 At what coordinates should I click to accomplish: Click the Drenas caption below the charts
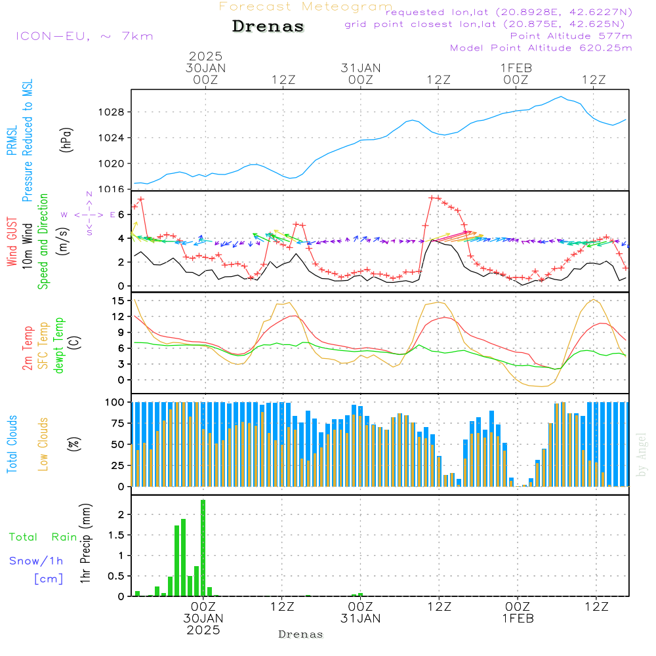301,634
